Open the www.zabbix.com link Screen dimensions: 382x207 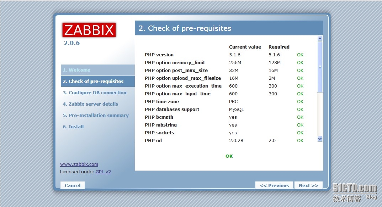[79, 164]
